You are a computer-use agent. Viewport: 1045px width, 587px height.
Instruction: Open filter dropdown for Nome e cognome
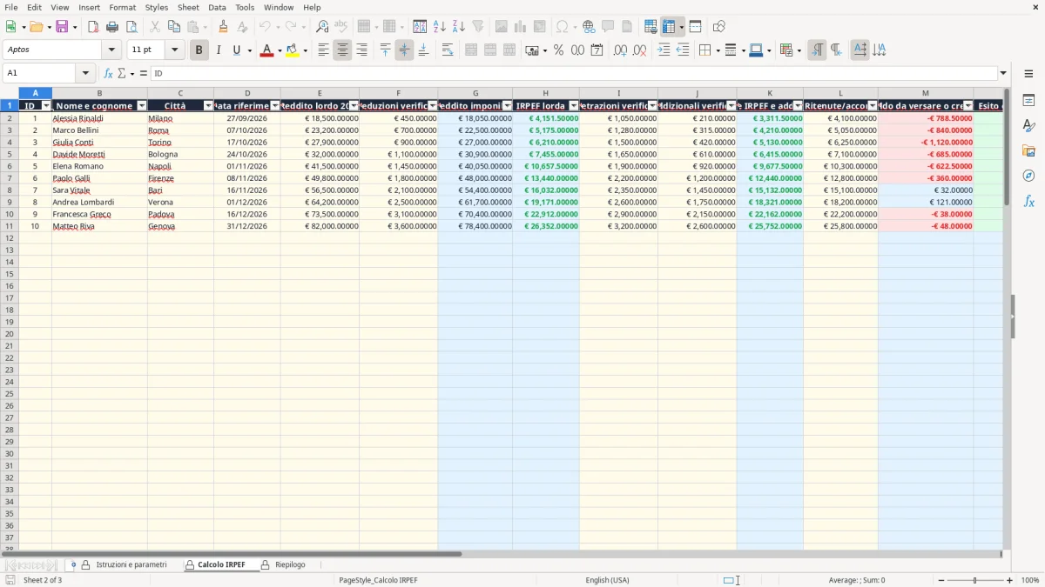(142, 106)
